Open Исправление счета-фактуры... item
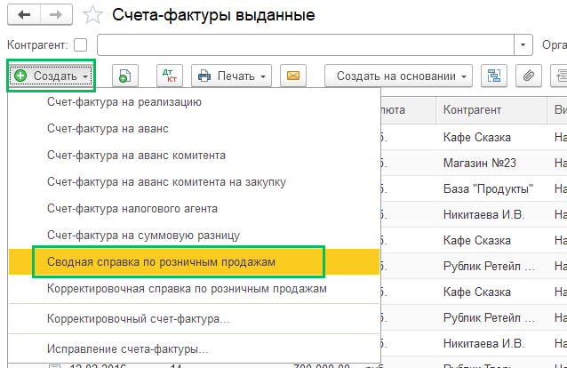This screenshot has width=567, height=368. tap(194, 349)
